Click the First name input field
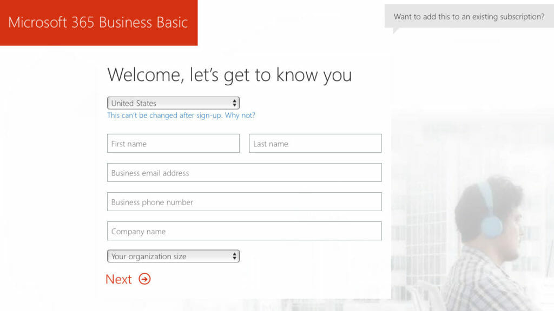This screenshot has width=554, height=311. (x=173, y=143)
